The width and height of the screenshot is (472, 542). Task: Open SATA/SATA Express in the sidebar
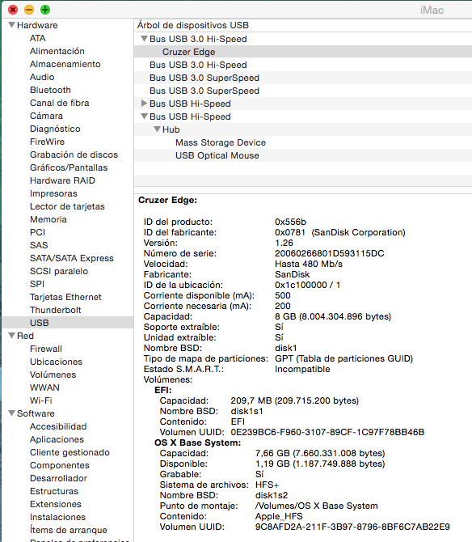[71, 258]
